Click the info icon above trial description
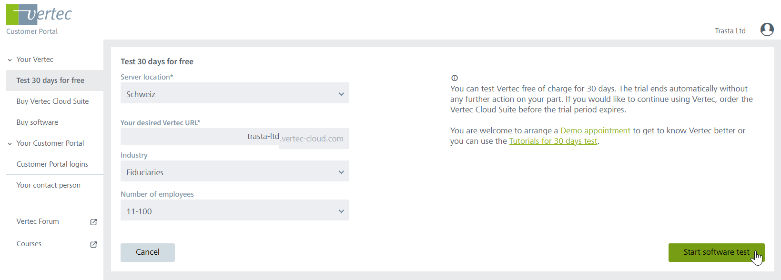 [455, 78]
